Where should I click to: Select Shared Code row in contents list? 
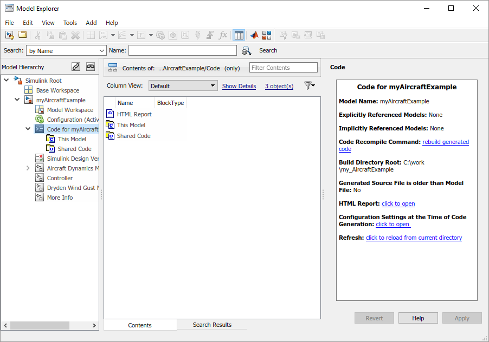coord(133,136)
